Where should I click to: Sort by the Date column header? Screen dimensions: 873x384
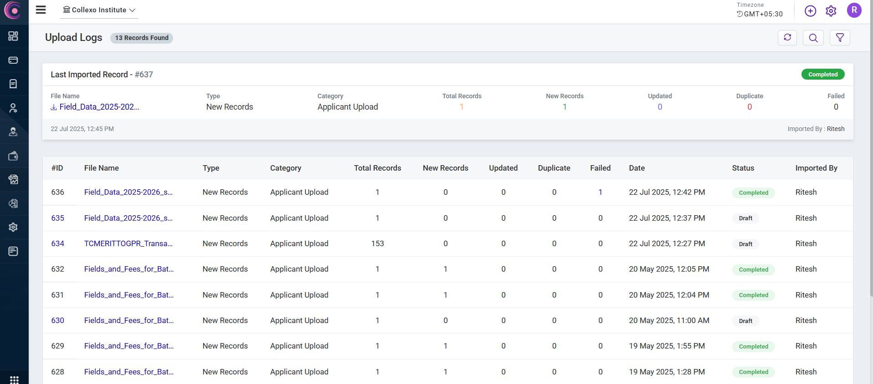pos(637,168)
